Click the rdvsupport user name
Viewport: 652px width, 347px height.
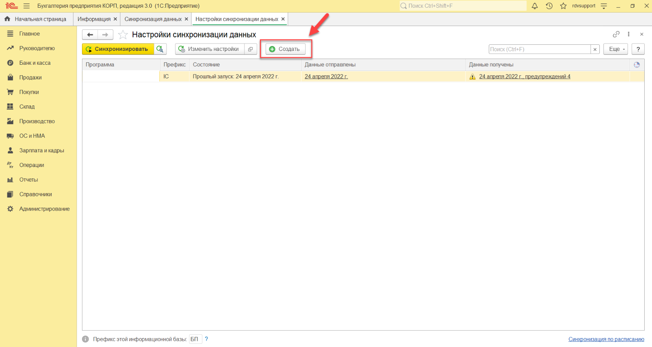point(583,6)
